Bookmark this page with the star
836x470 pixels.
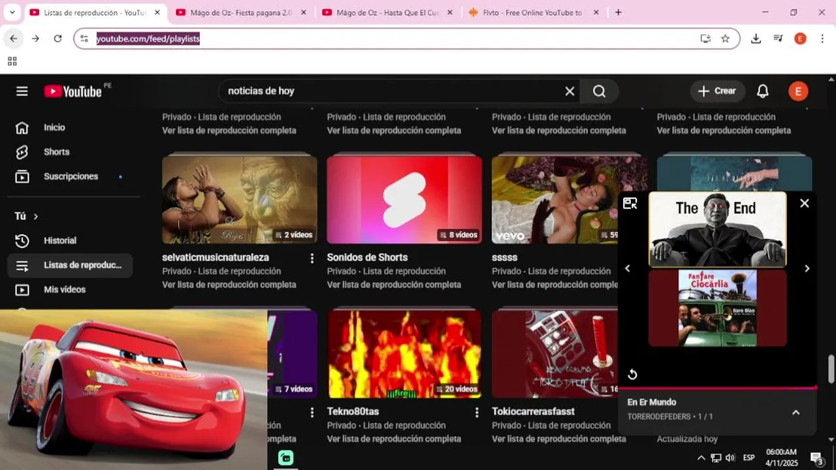tap(725, 39)
